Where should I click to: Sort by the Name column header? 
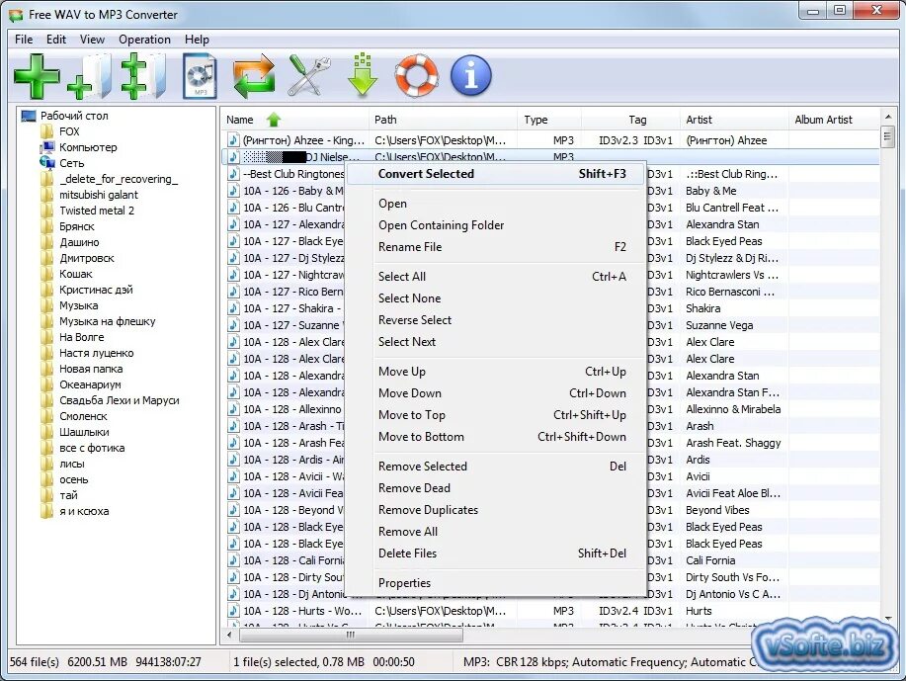pos(294,120)
